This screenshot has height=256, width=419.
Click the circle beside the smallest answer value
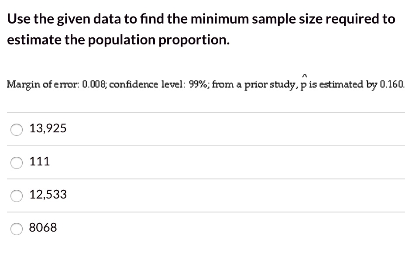pyautogui.click(x=17, y=162)
